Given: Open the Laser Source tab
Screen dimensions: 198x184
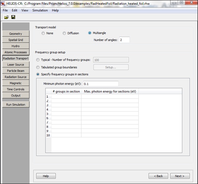Looking at the screenshot, I should 16,65.
